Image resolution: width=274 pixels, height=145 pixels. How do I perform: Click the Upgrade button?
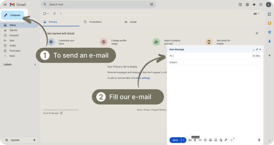[20, 140]
